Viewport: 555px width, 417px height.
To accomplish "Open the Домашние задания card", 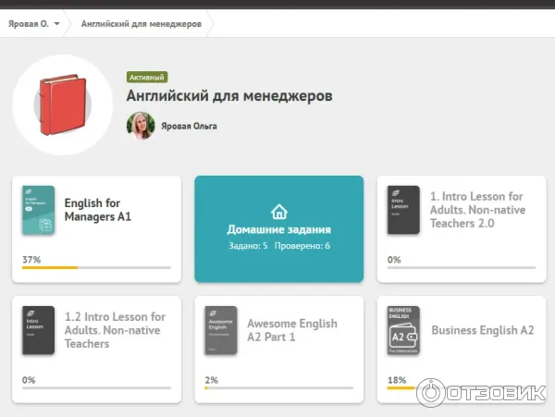I will pos(279,228).
